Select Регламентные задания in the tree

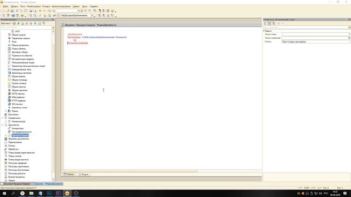coord(22,59)
